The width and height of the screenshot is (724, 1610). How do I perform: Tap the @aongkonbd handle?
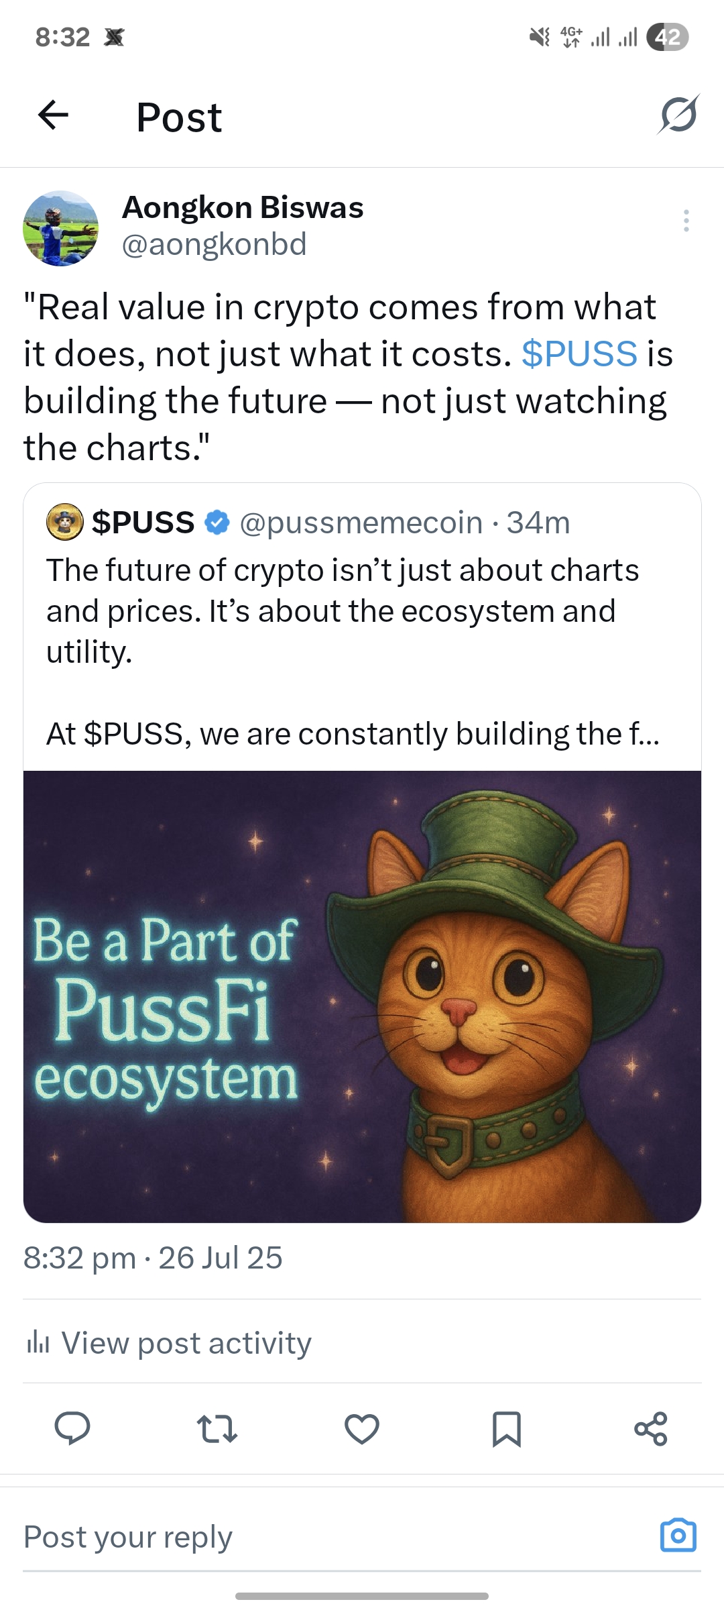214,244
